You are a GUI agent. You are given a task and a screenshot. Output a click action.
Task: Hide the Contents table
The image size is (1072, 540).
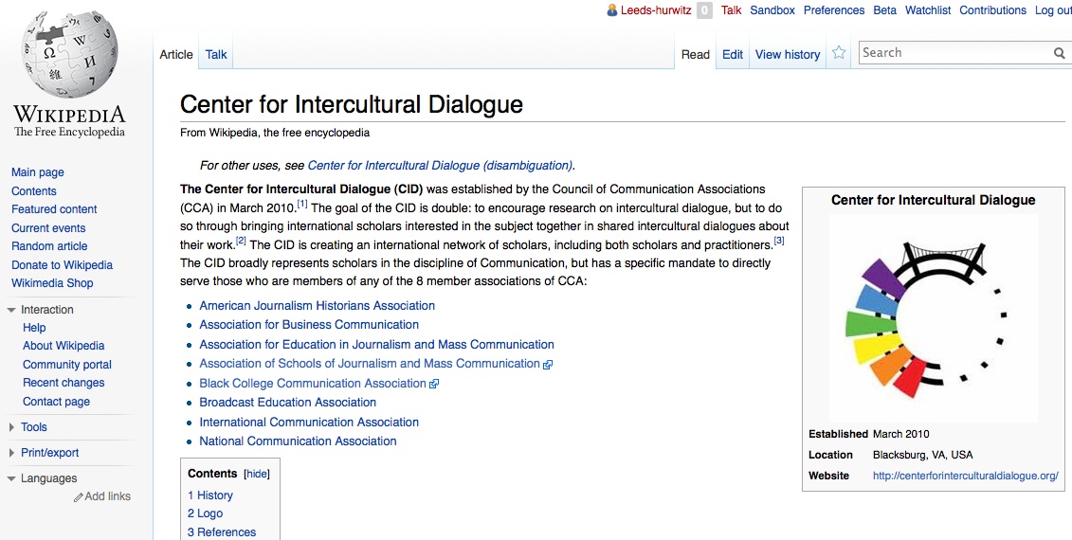pos(257,474)
